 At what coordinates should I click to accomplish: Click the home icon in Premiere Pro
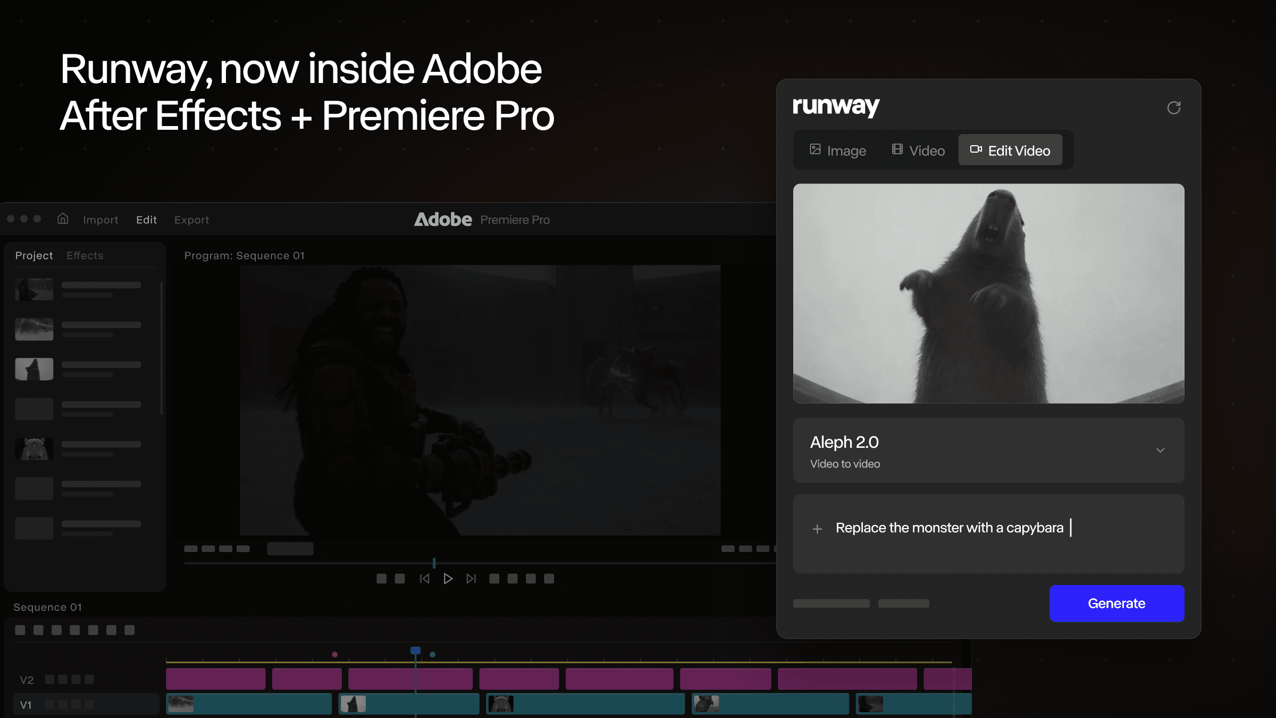tap(63, 219)
